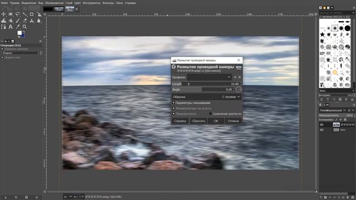Select the Zoom magnifier tool
Viewport: 356px width, 200px height.
[x=24, y=27]
